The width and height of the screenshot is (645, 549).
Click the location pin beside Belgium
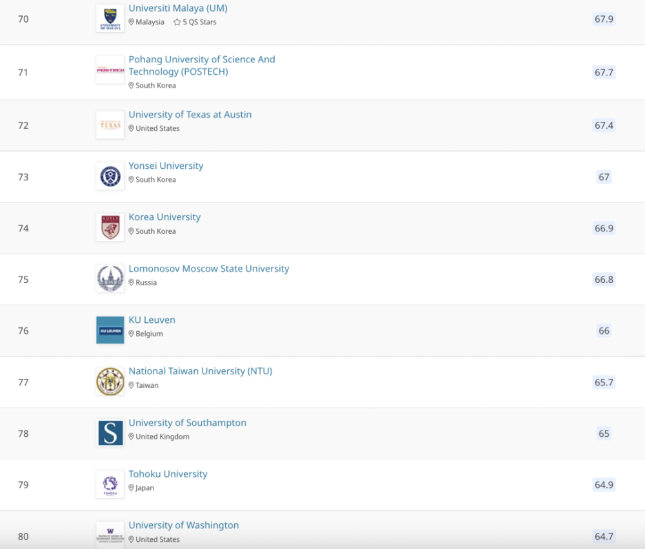[131, 334]
